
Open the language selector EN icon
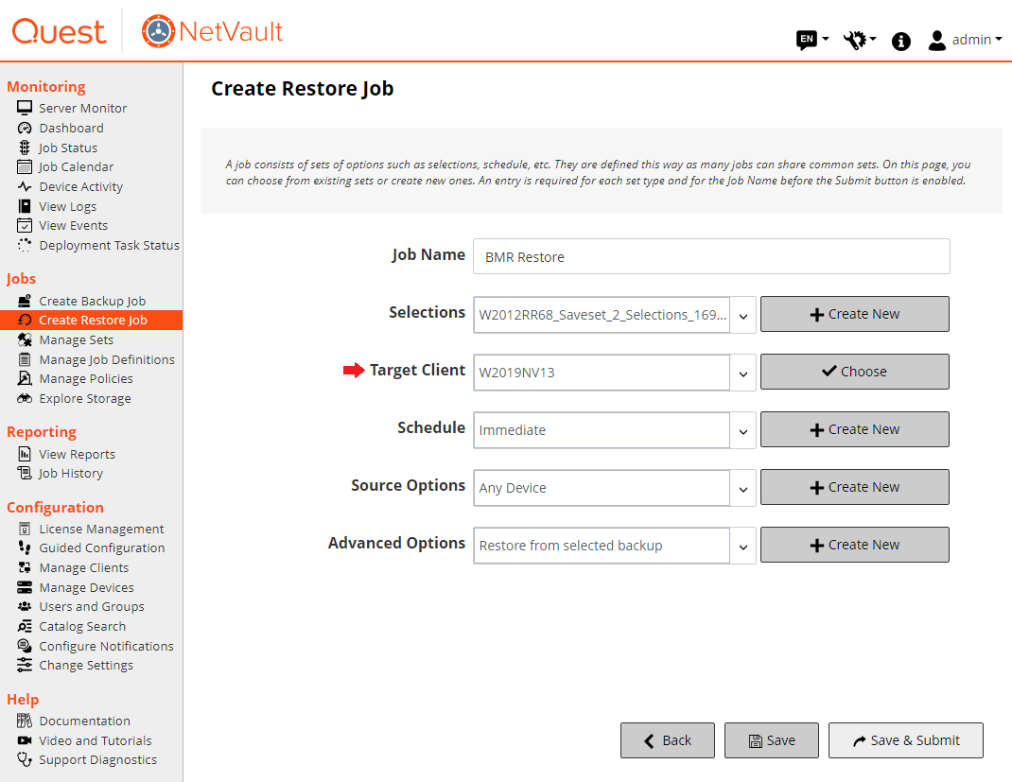[807, 40]
